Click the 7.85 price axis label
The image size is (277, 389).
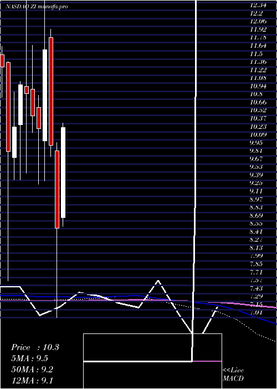pyautogui.click(x=256, y=264)
